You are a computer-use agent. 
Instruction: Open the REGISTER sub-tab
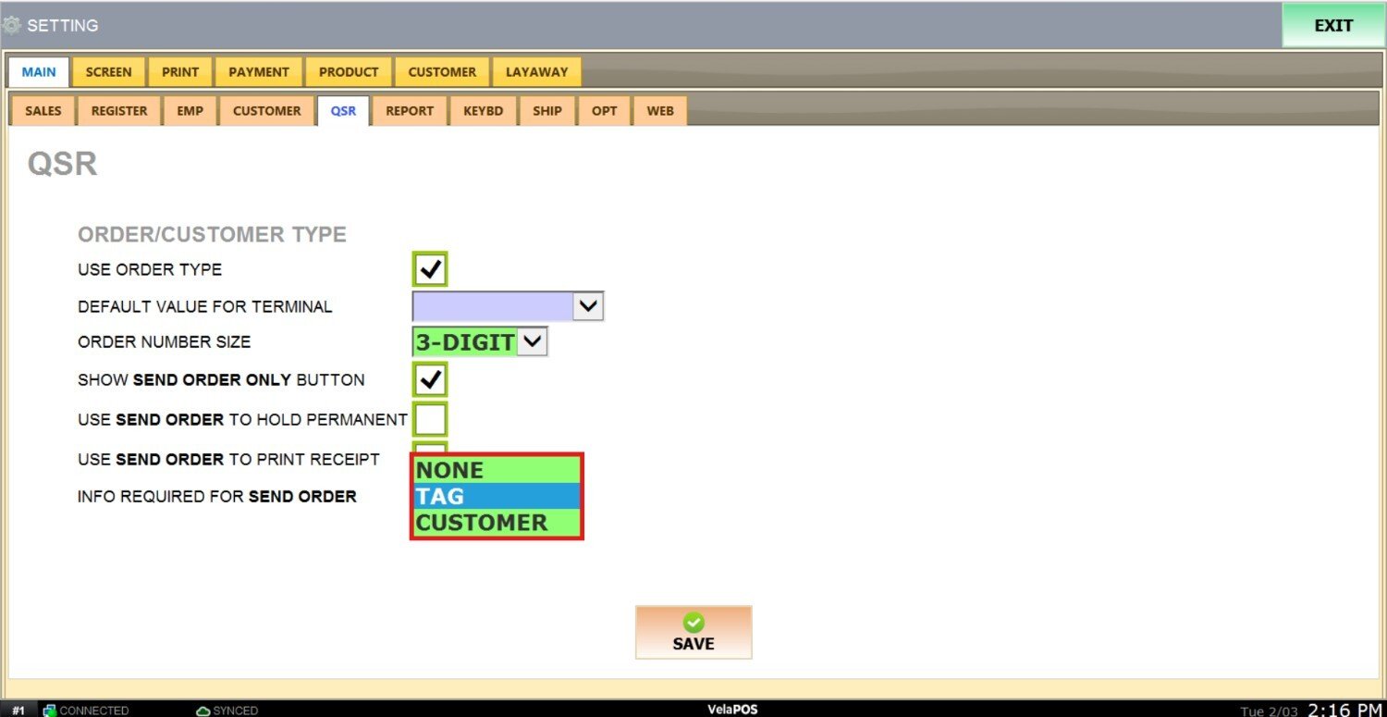119,110
